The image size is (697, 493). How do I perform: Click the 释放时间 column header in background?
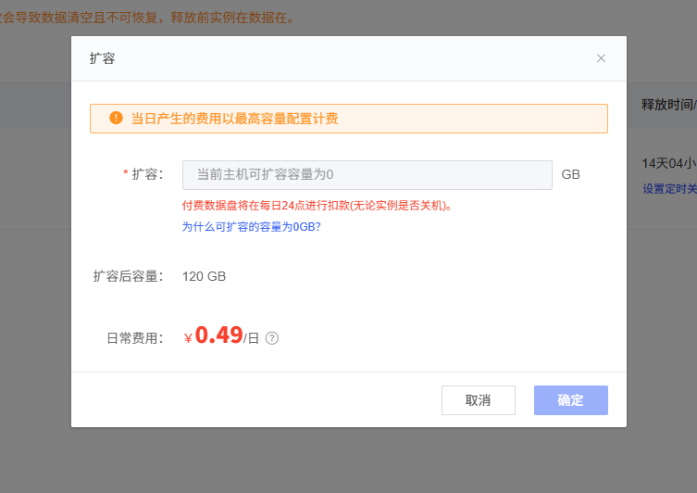(x=668, y=105)
